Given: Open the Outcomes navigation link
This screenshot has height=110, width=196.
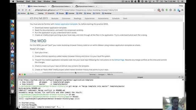Looking at the screenshot, I should pos(66,18).
